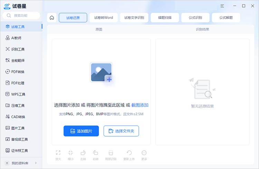
Task: Switch to the 试卷还原 tab
Action: point(73,18)
